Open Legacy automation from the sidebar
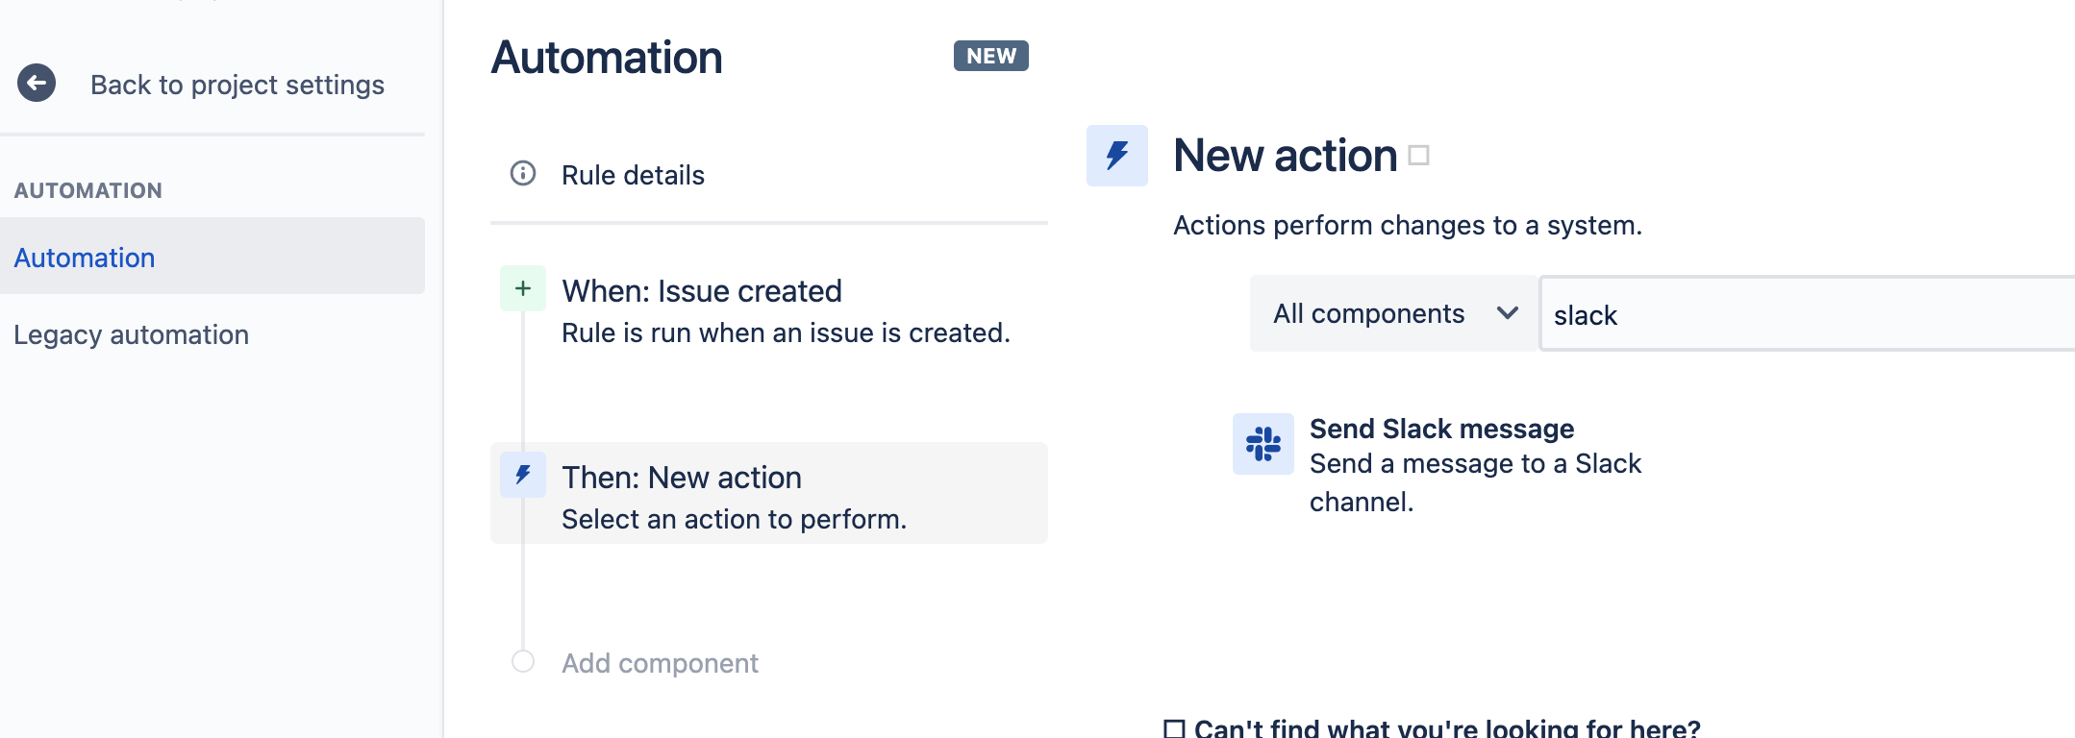This screenshot has height=738, width=2075. pos(131,334)
